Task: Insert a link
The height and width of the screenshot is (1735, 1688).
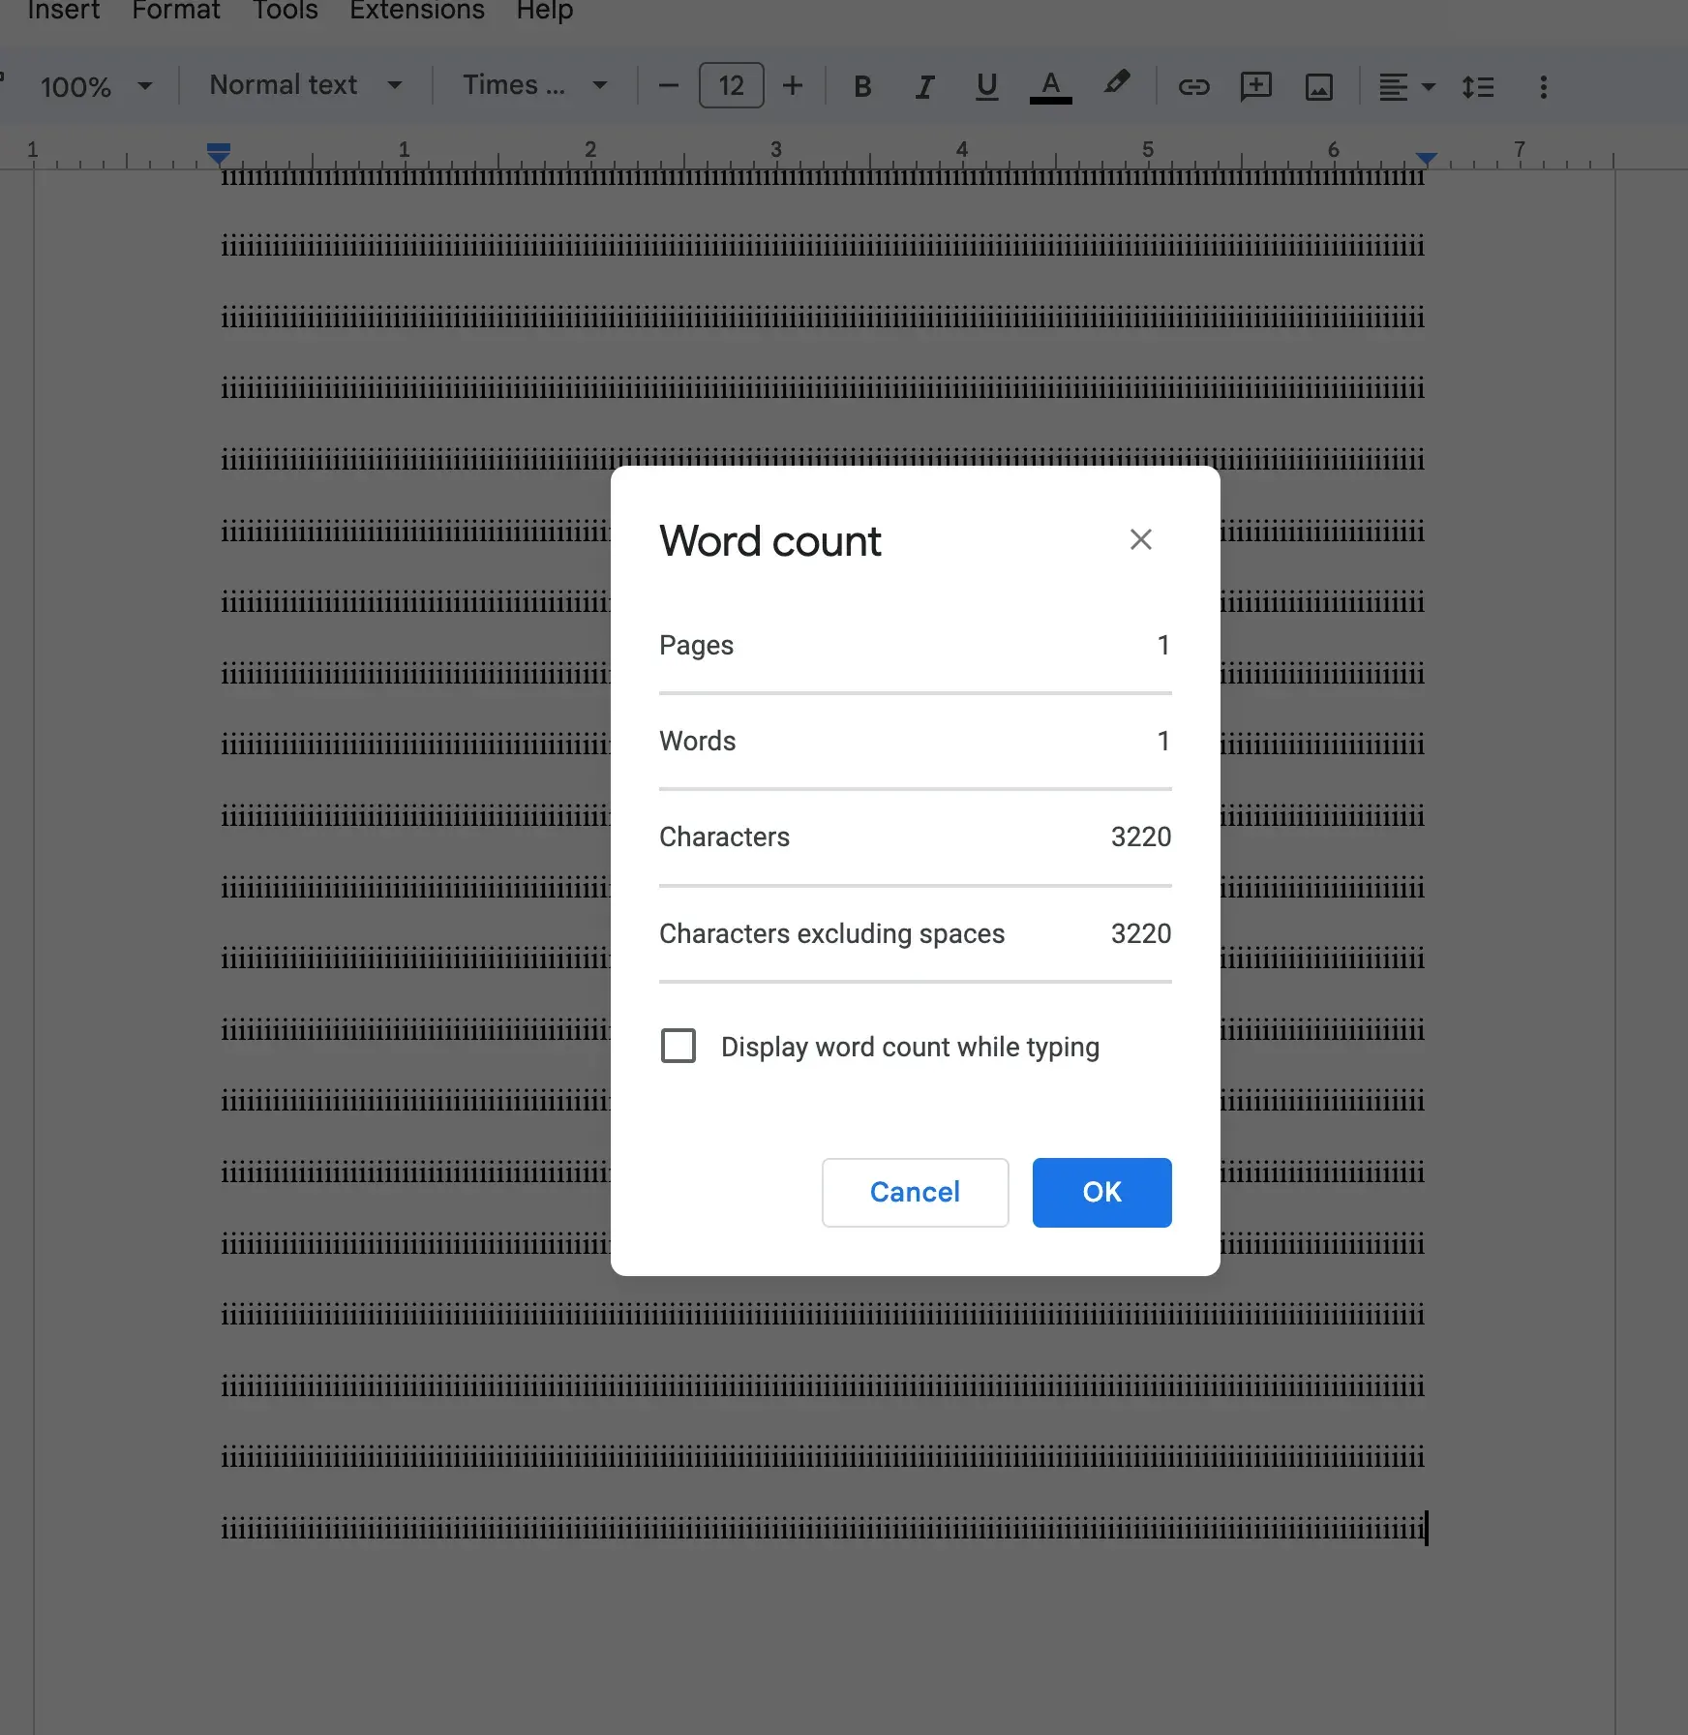Action: [1194, 86]
